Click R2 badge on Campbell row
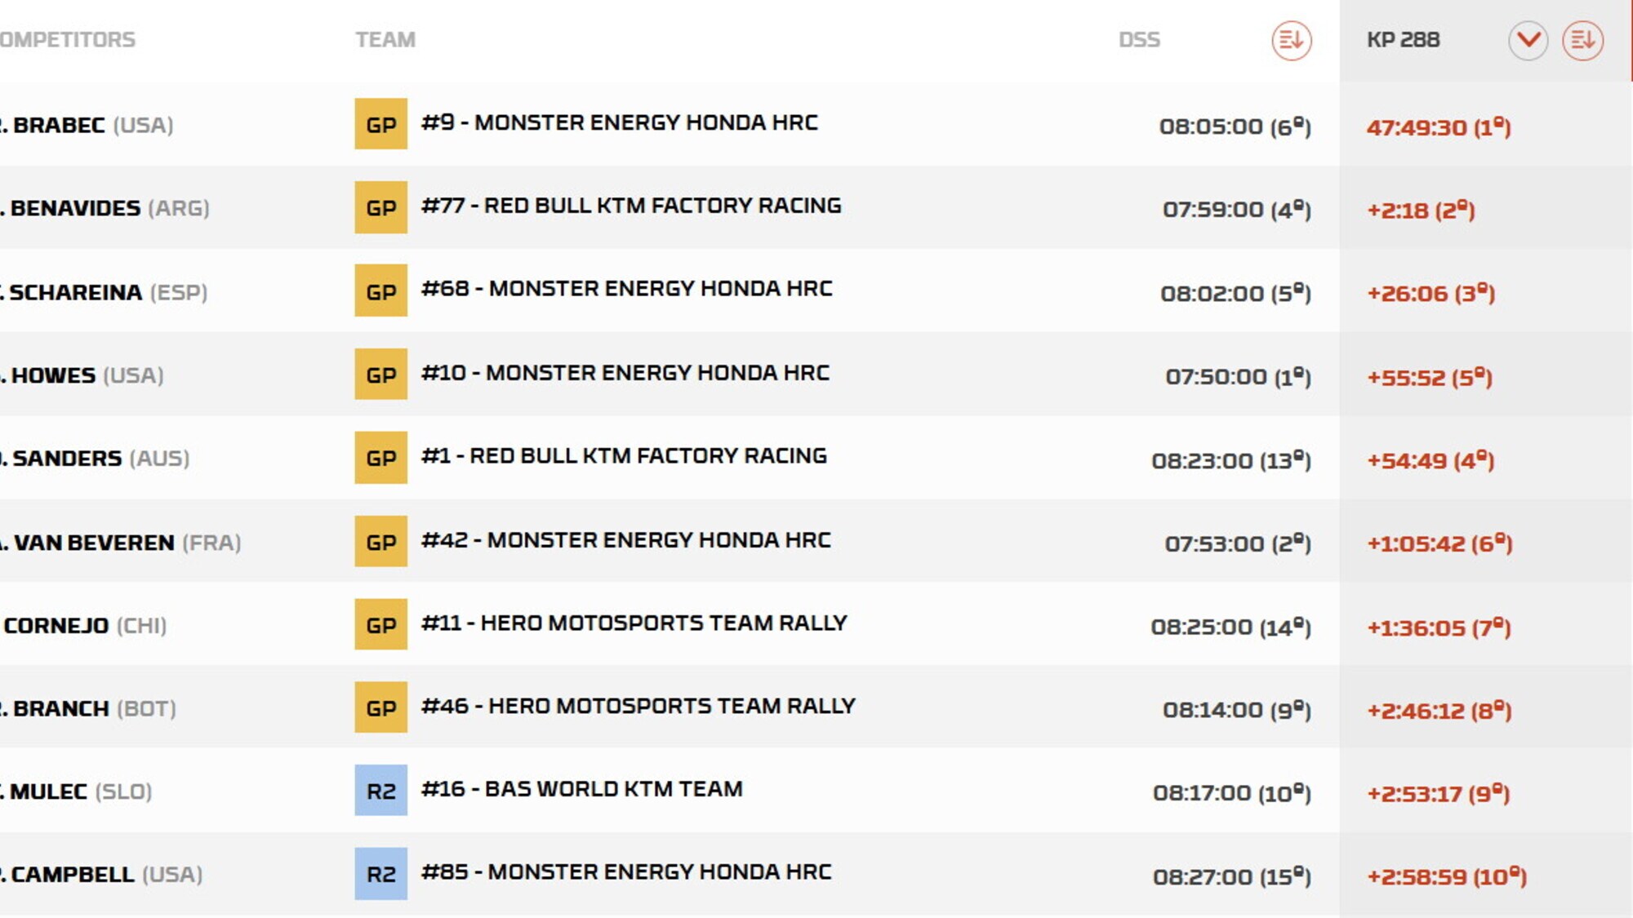 [x=380, y=874]
